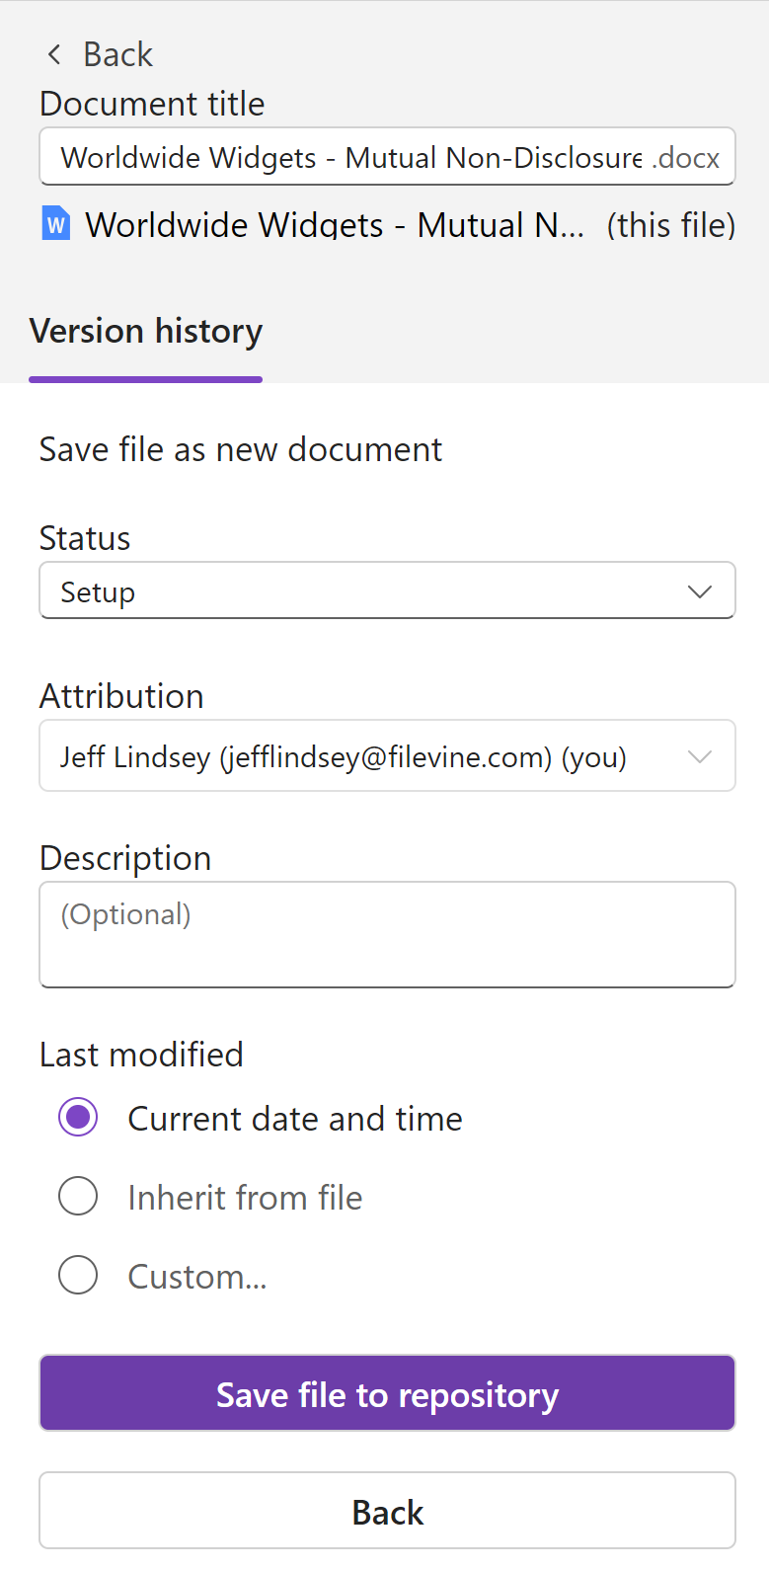Click the chevron arrow in the Status field

tap(699, 591)
